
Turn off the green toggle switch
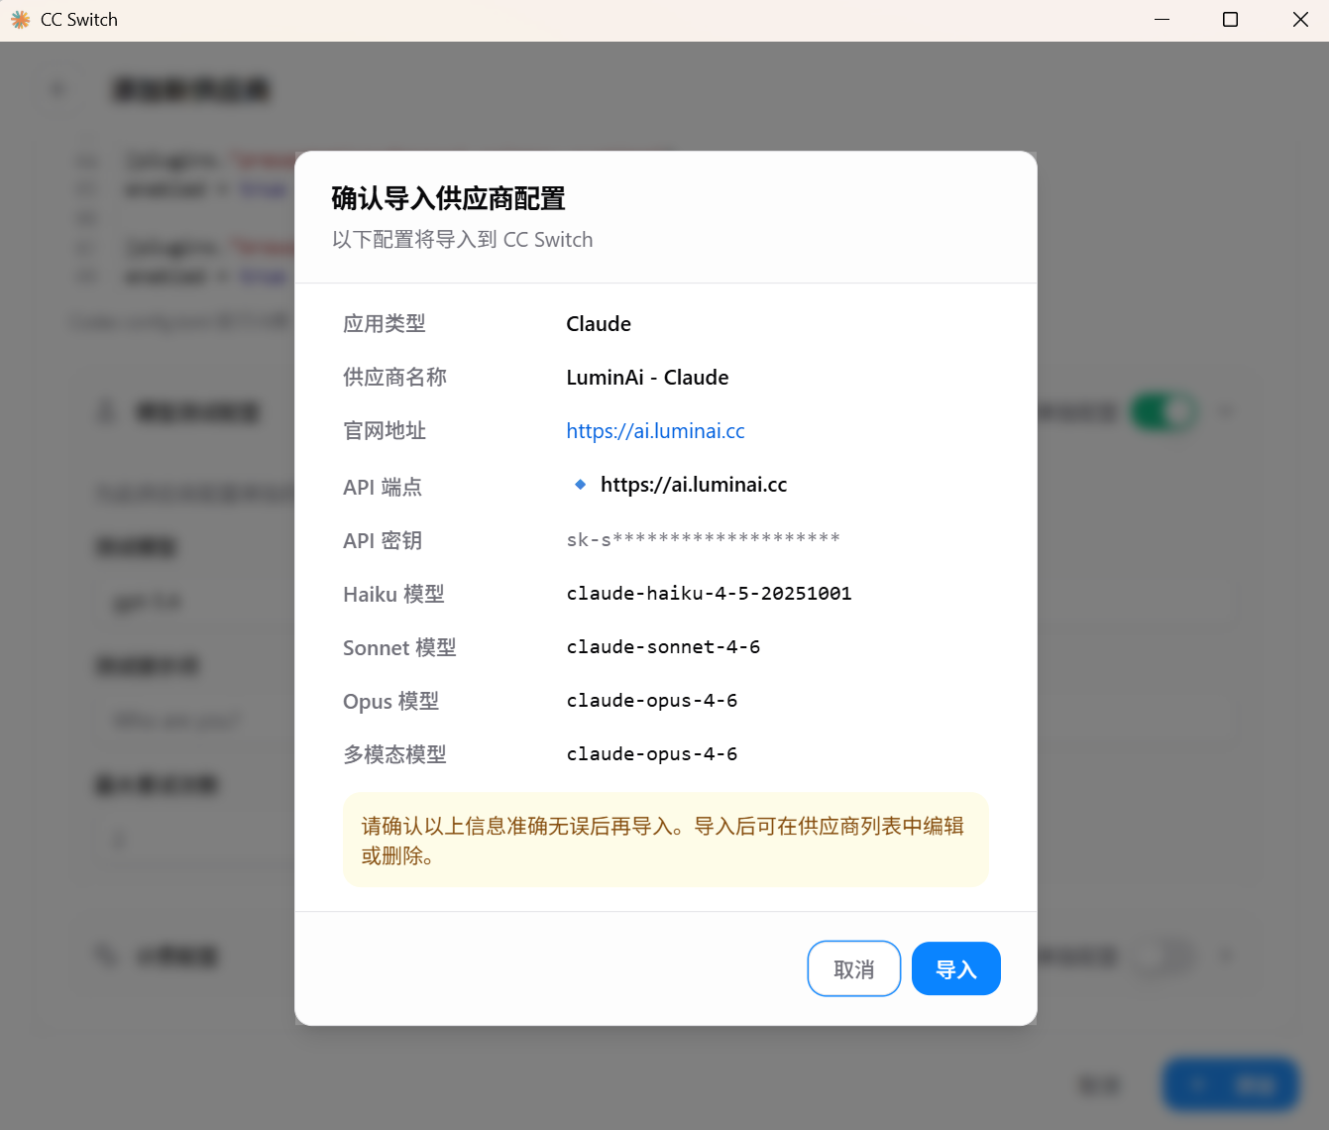1163,411
